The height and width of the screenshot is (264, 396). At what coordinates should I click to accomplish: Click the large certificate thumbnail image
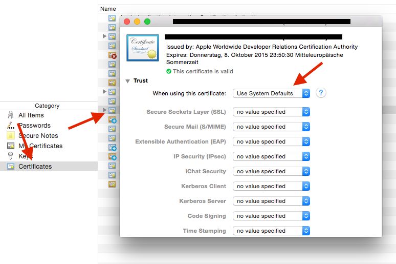click(143, 48)
